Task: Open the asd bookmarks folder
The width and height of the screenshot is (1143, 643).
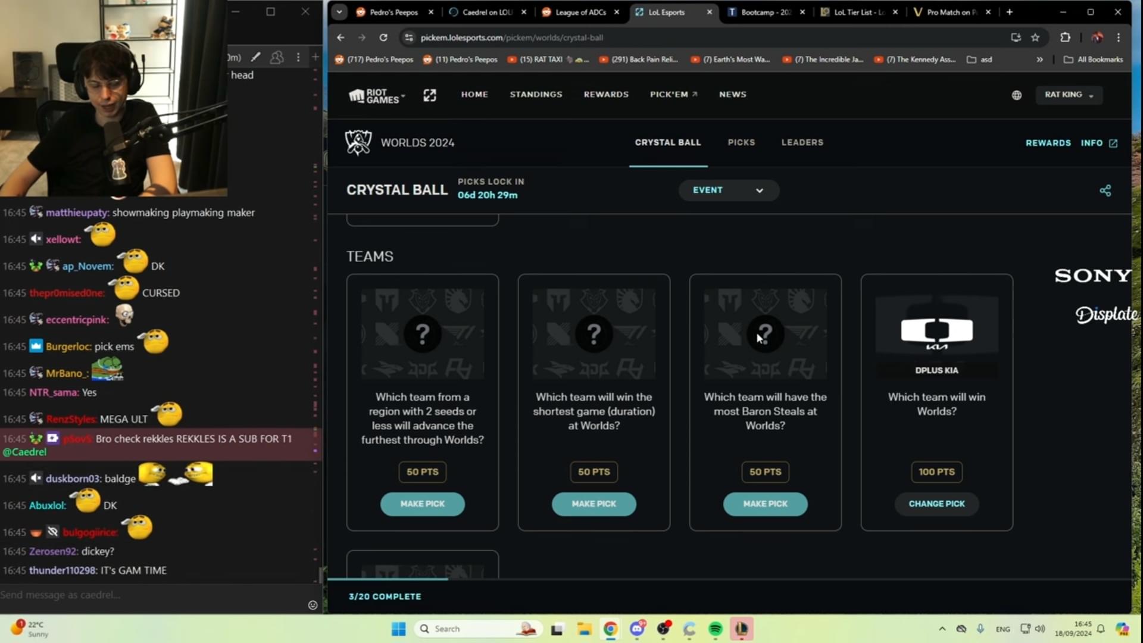Action: 979,60
